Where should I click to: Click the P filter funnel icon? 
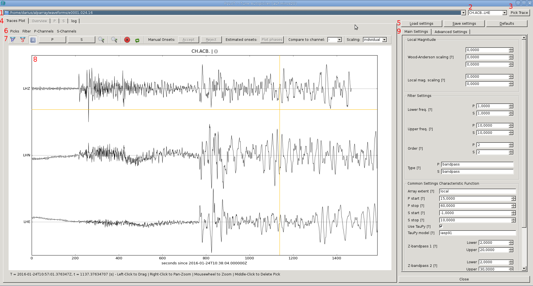[x=13, y=40]
